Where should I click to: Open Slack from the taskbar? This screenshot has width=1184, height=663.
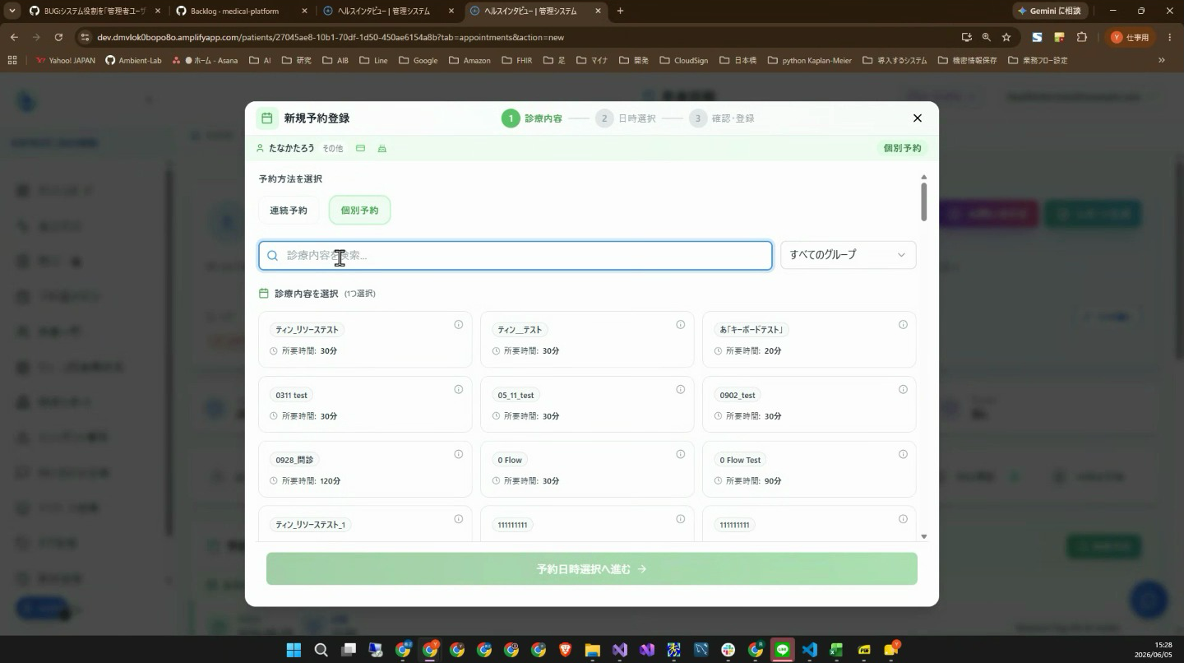tap(728, 650)
